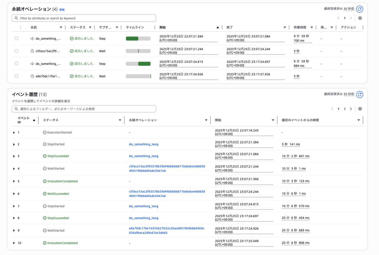
Task: Click elapsed time 3 秒 141 ms
Action: pyautogui.click(x=291, y=144)
